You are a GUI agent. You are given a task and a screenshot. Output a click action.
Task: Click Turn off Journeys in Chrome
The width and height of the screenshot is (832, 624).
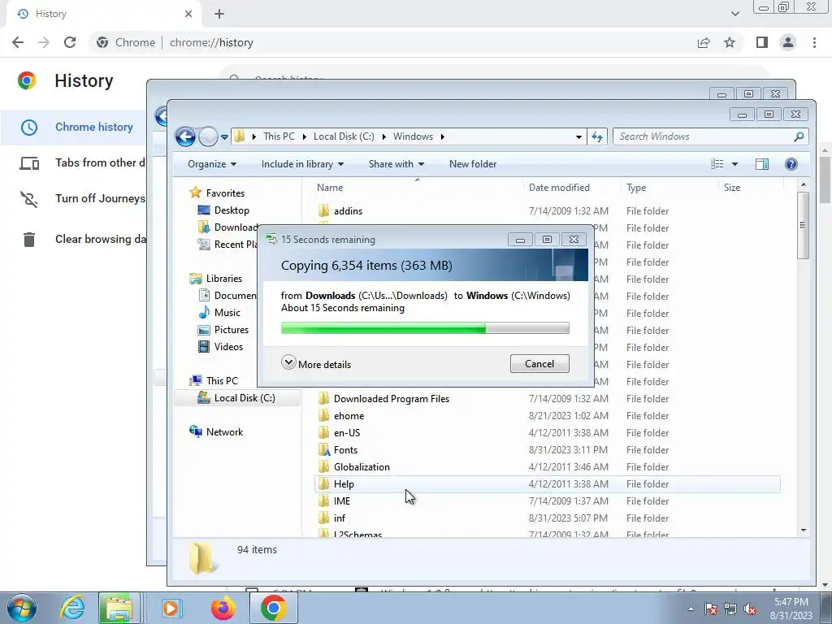[x=100, y=198]
